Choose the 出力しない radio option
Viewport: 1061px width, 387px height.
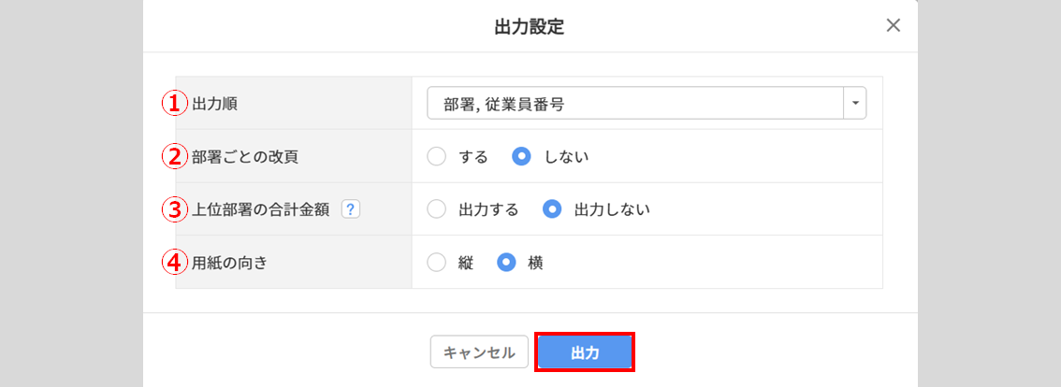[x=554, y=209]
